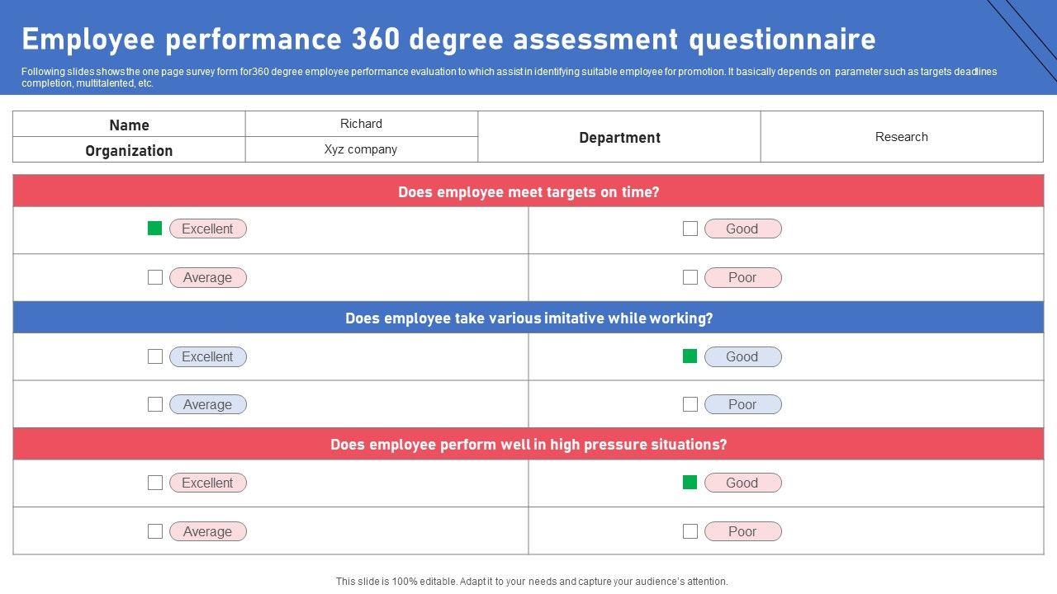Uncheck green Good box for imitative question
1057x594 pixels.
[x=690, y=356]
